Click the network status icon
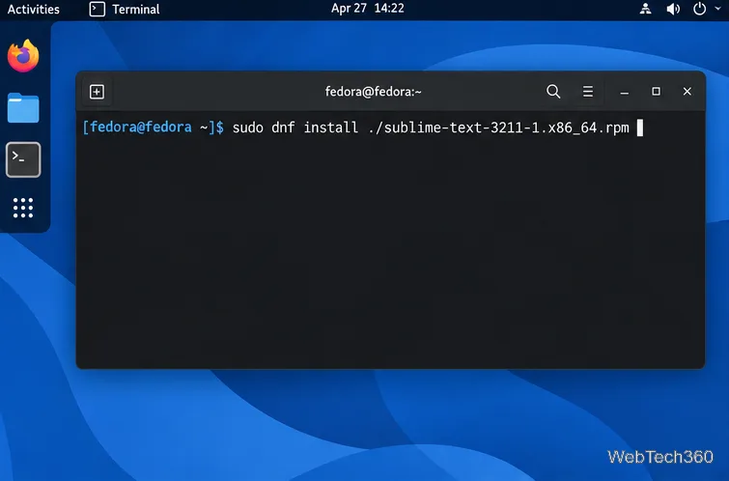This screenshot has width=729, height=481. click(x=645, y=9)
